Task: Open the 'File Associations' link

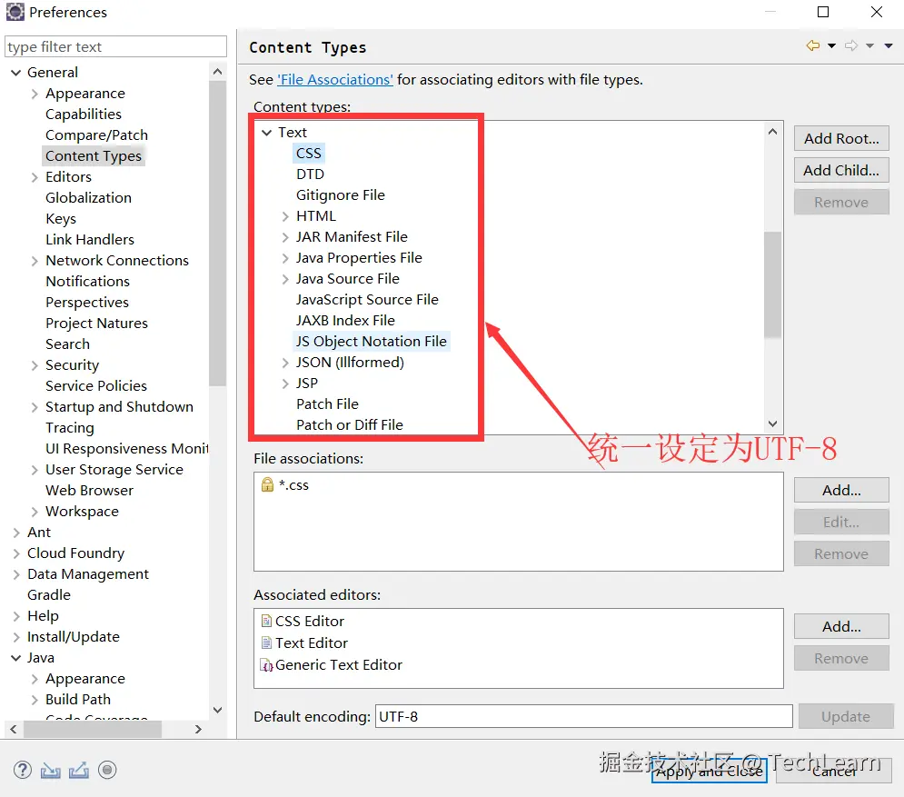Action: 335,80
